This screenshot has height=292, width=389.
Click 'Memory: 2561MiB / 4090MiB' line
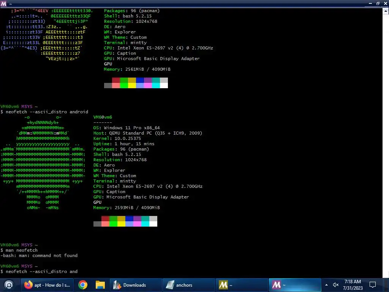137,69
